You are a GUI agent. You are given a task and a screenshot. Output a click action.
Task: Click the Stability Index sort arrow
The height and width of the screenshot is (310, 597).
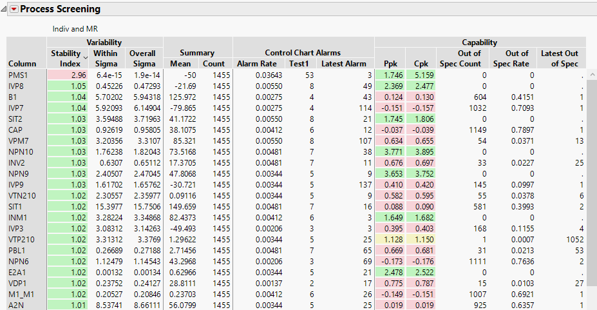[x=85, y=59]
